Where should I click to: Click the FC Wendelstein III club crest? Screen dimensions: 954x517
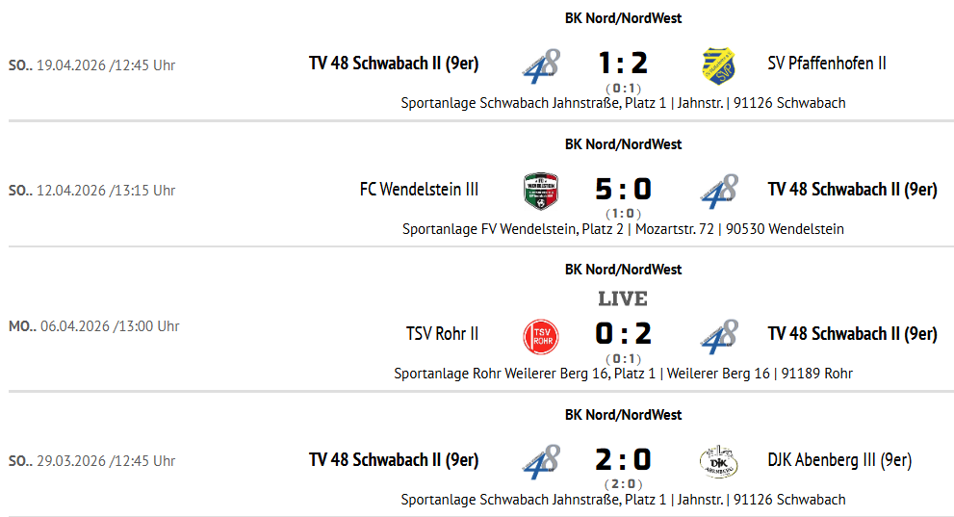pyautogui.click(x=541, y=190)
